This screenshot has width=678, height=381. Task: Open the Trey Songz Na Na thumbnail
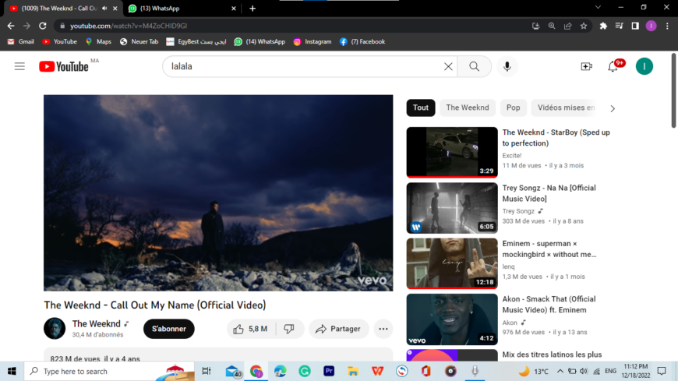(x=452, y=208)
